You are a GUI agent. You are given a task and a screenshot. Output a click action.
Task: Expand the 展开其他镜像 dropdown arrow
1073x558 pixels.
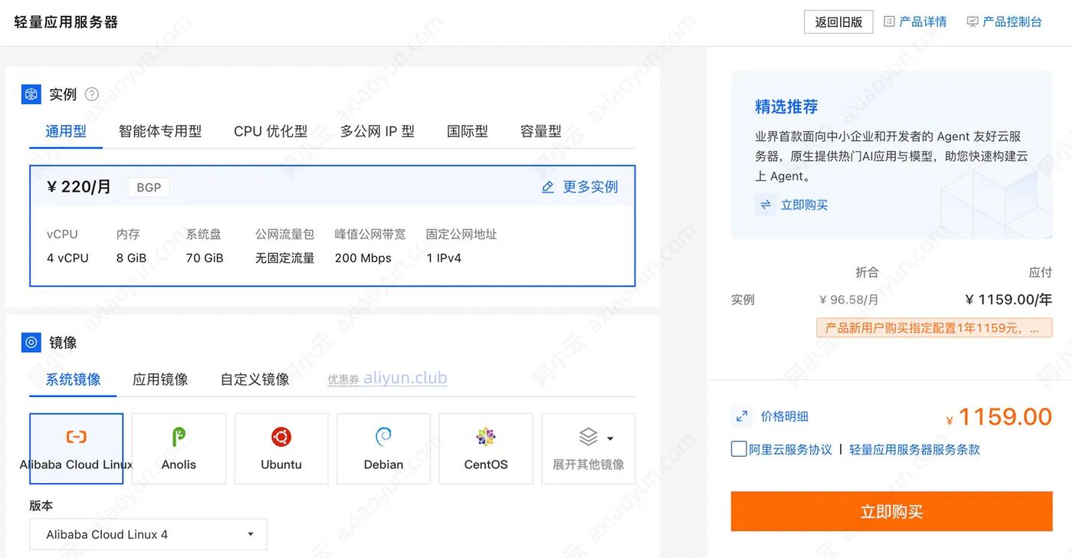click(610, 438)
